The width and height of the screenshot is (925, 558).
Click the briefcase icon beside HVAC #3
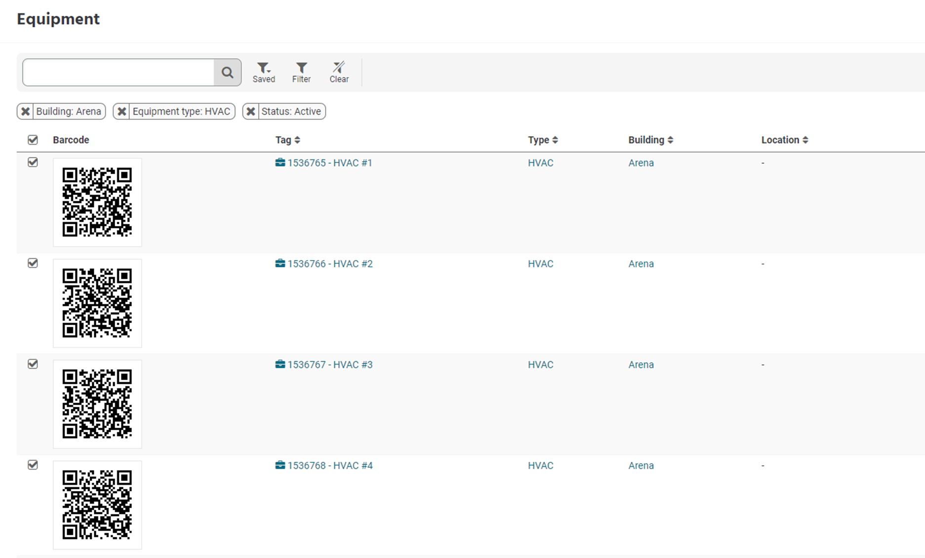tap(280, 364)
